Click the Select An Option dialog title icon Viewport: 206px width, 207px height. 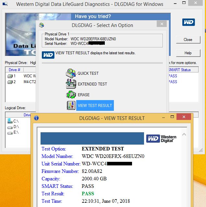(42, 25)
